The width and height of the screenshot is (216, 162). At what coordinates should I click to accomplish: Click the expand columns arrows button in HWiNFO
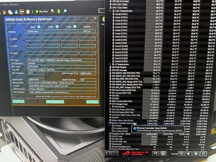[108, 153]
